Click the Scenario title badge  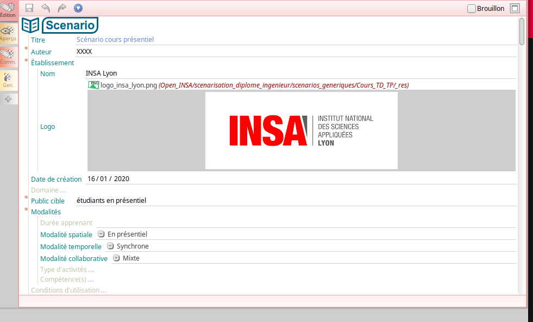[70, 25]
